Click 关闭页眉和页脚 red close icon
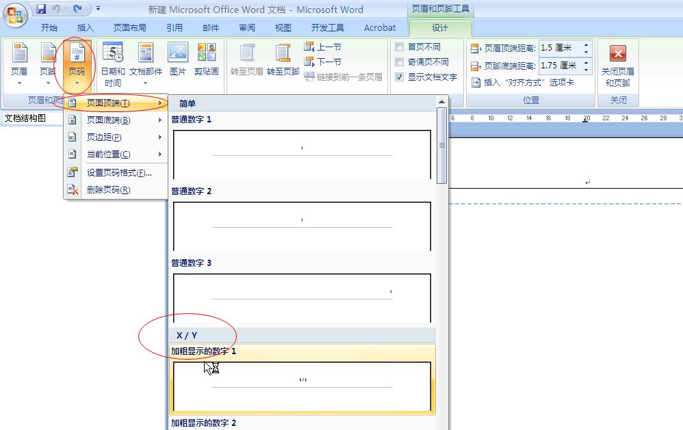The width and height of the screenshot is (683, 430). tap(618, 54)
